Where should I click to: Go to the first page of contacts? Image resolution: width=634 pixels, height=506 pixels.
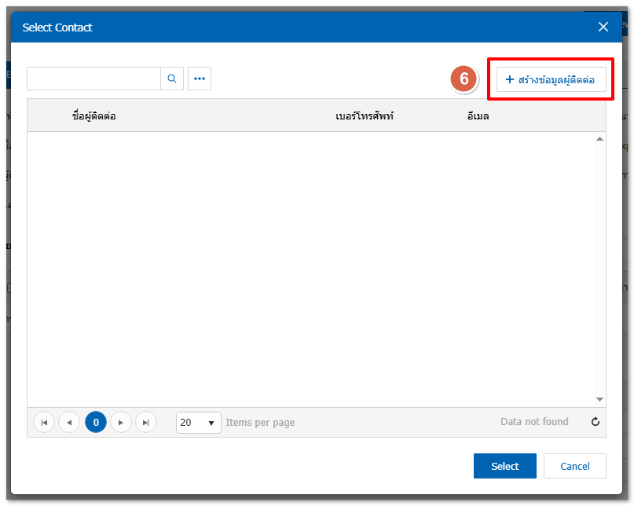(x=44, y=422)
